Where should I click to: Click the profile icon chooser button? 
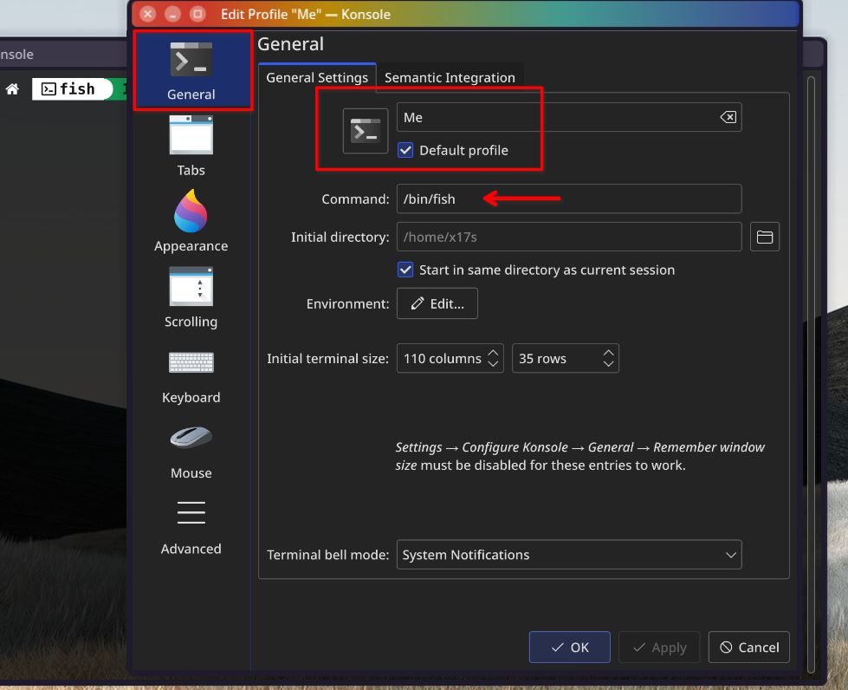tap(365, 131)
